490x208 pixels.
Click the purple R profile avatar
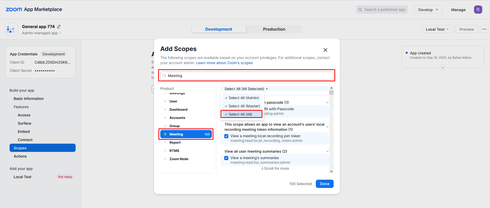pyautogui.click(x=478, y=10)
